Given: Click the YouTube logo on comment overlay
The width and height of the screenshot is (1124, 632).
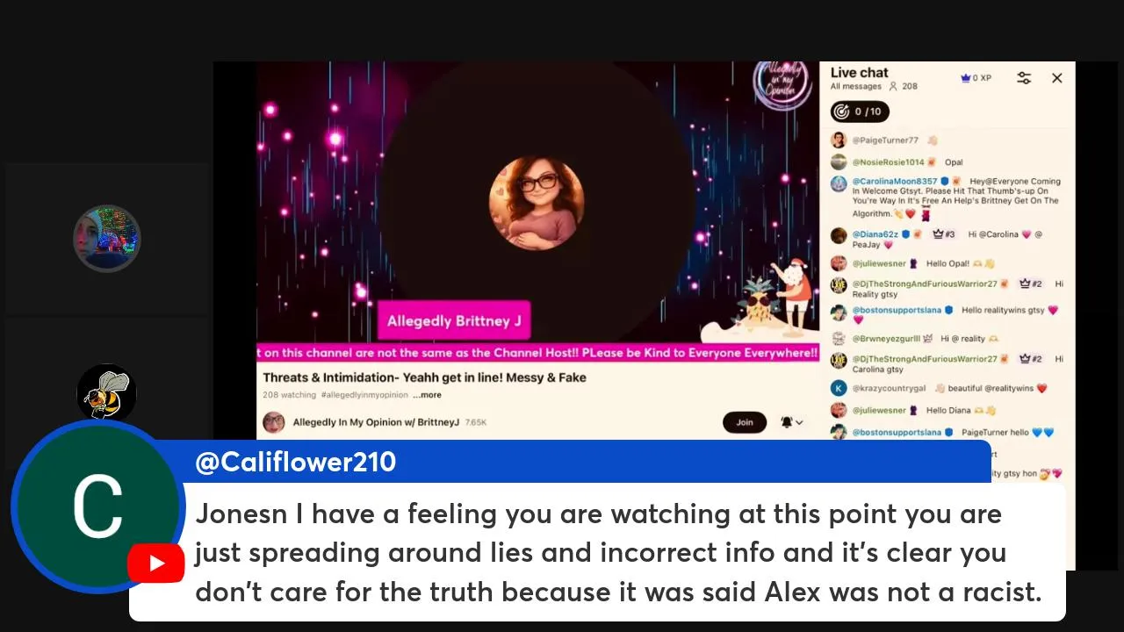Looking at the screenshot, I should (155, 563).
